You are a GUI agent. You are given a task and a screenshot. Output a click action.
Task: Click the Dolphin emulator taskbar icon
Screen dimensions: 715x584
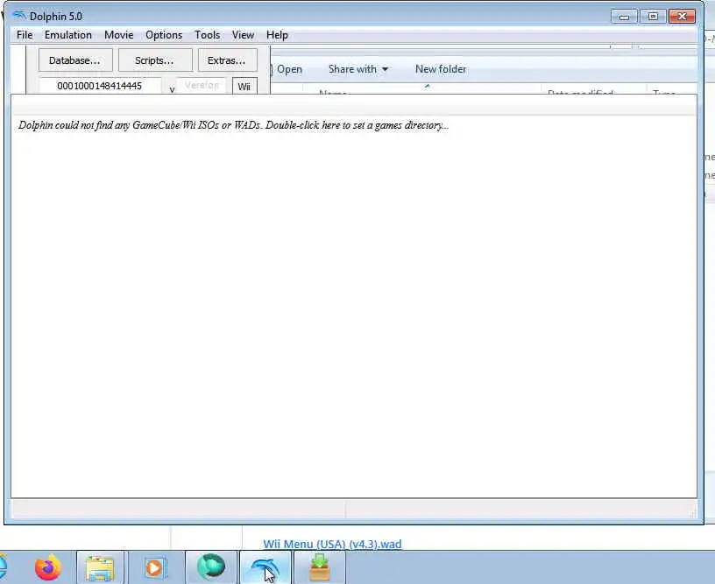point(265,567)
